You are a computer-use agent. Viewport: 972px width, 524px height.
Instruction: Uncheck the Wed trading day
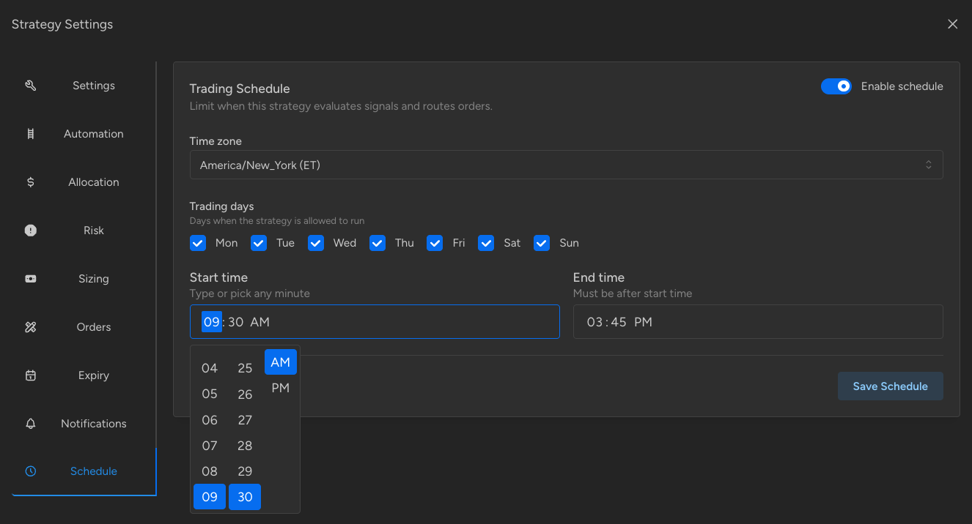(x=316, y=243)
